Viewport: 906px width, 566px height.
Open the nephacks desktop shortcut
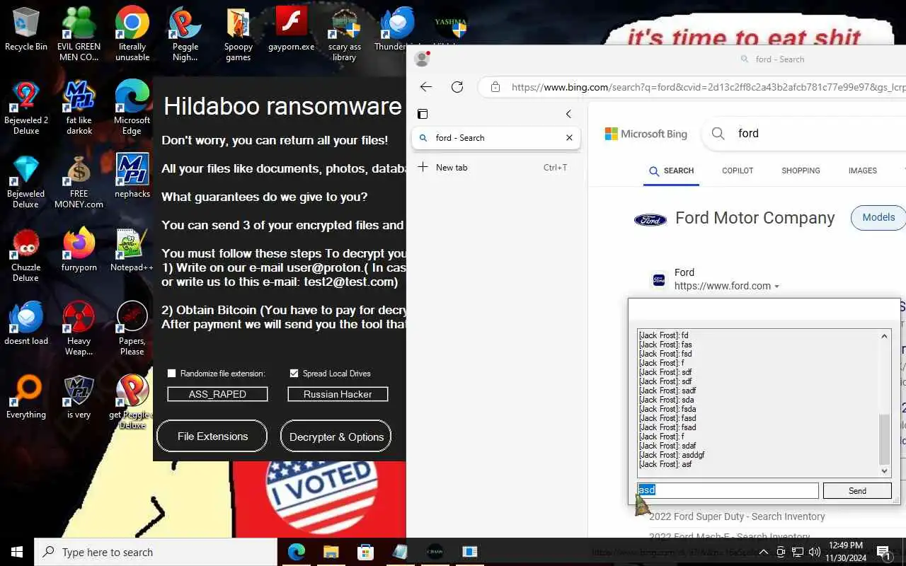[132, 175]
